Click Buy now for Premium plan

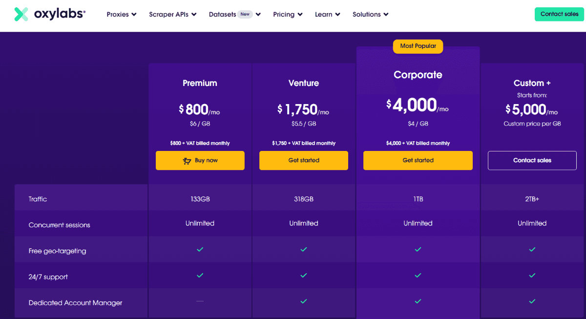tap(200, 160)
